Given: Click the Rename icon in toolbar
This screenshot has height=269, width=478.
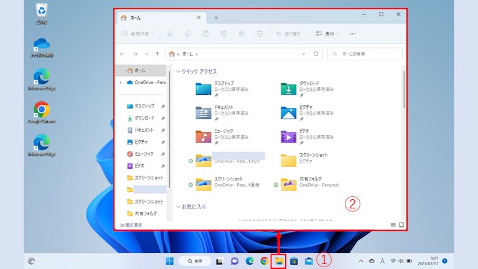Looking at the screenshot, I should [x=223, y=34].
